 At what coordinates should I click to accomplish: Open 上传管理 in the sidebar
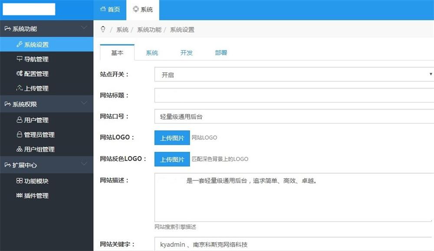pyautogui.click(x=46, y=88)
